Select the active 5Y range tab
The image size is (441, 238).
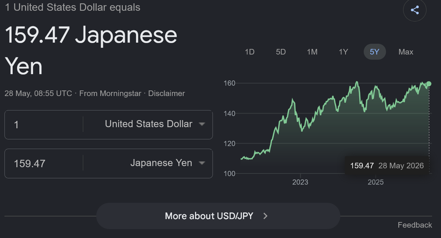pos(374,52)
